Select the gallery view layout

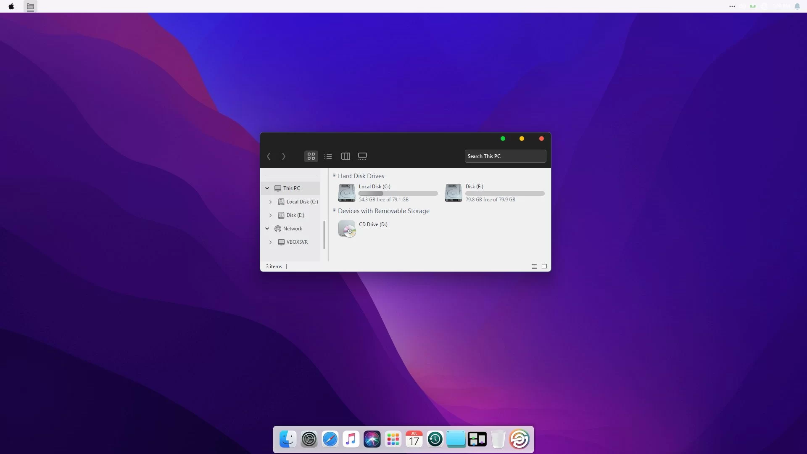(x=362, y=156)
